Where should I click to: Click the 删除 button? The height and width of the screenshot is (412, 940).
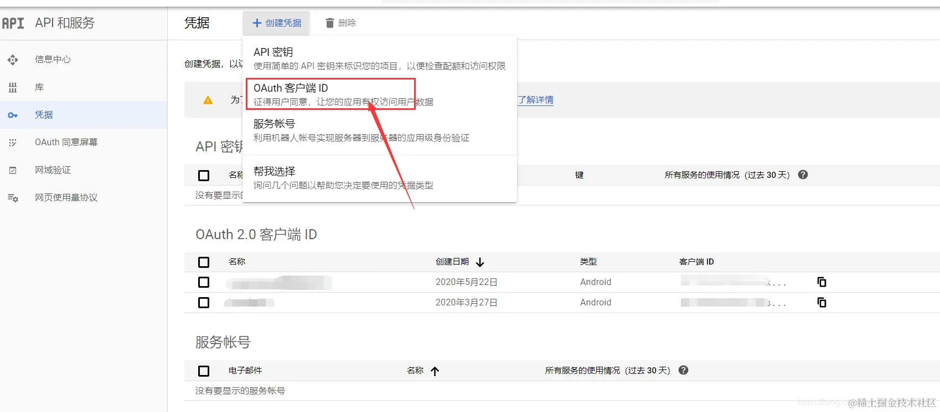click(x=340, y=23)
